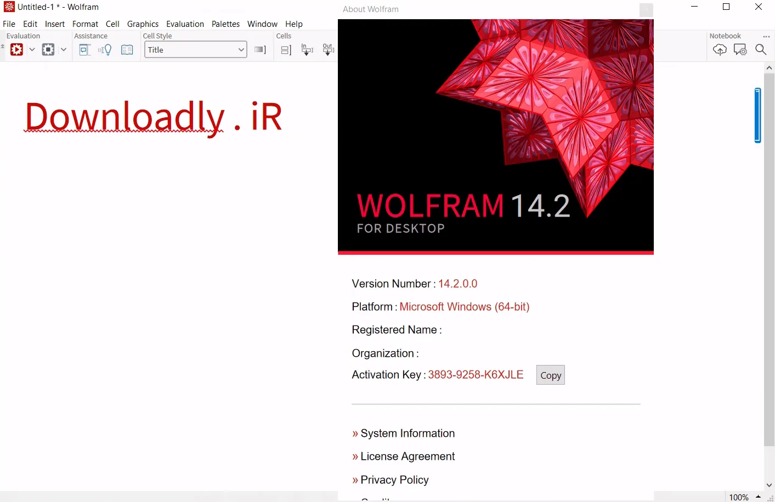The width and height of the screenshot is (775, 502).
Task: Open the 100% magnification popup menu
Action: (x=745, y=497)
